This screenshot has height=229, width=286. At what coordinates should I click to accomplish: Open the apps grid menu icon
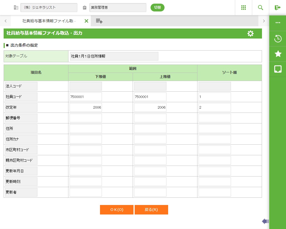(x=243, y=8)
